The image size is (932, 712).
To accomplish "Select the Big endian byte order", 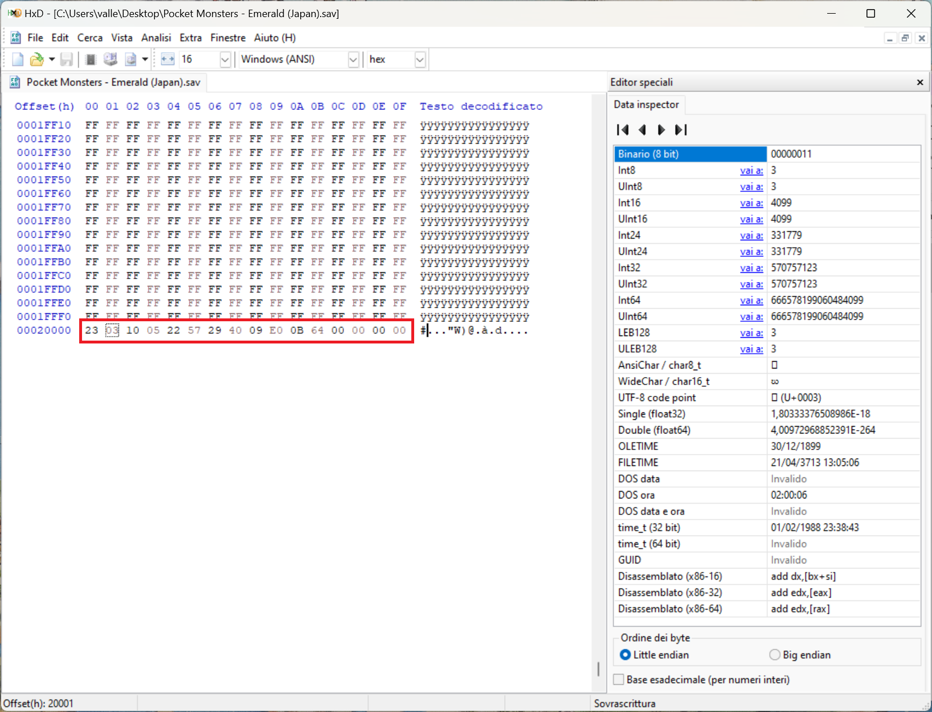I will pyautogui.click(x=775, y=655).
